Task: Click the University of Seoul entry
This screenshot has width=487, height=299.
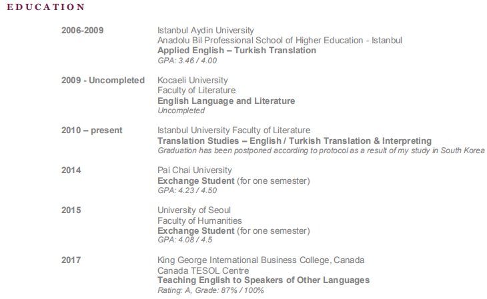Action: click(x=194, y=210)
